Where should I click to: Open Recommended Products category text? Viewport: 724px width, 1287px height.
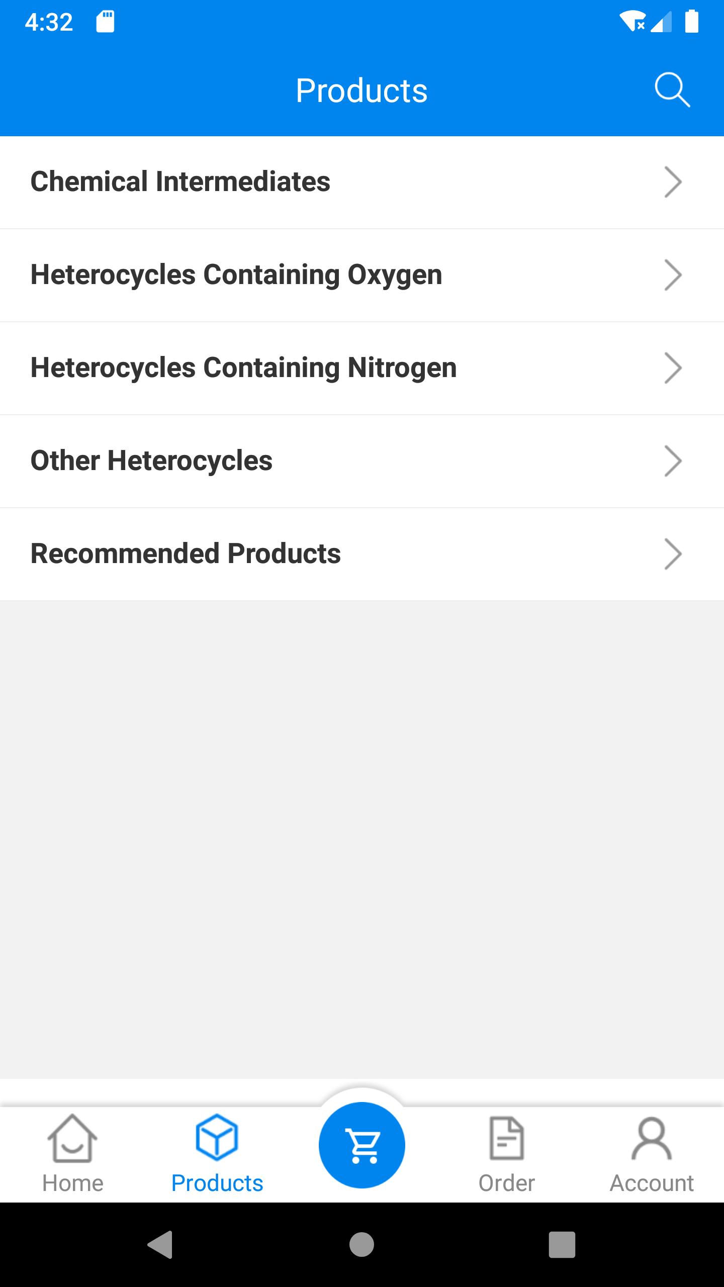point(186,554)
